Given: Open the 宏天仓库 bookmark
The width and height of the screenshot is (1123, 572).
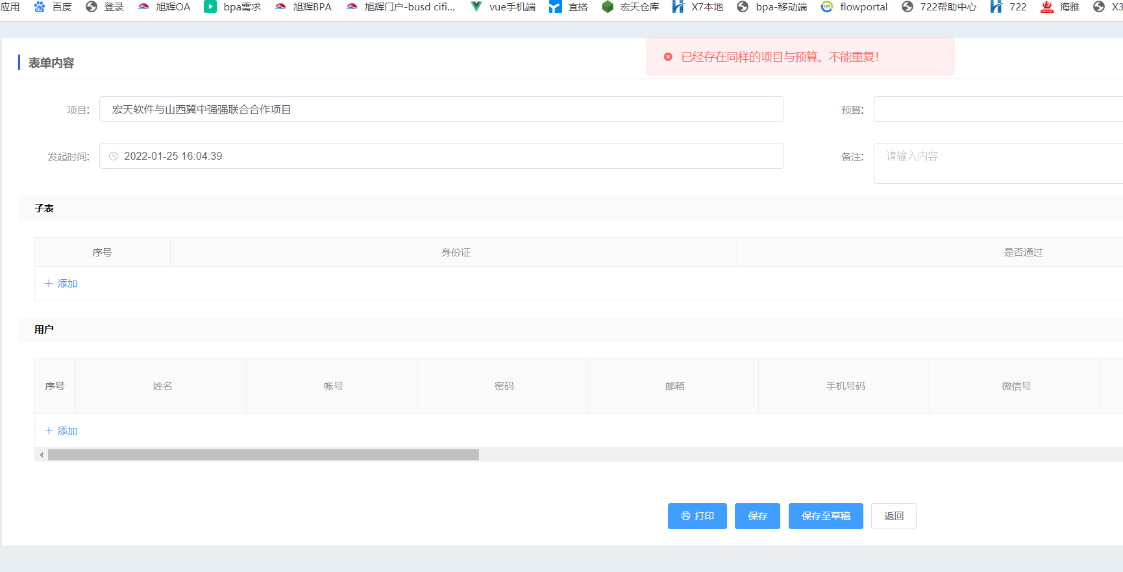Looking at the screenshot, I should (x=630, y=7).
